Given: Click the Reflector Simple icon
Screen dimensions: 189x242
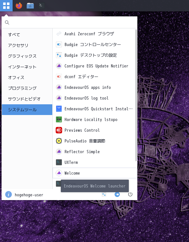Looking at the screenshot, I should (x=59, y=152).
